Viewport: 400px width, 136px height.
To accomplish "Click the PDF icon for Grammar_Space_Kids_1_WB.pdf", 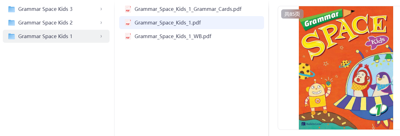I will click(128, 36).
